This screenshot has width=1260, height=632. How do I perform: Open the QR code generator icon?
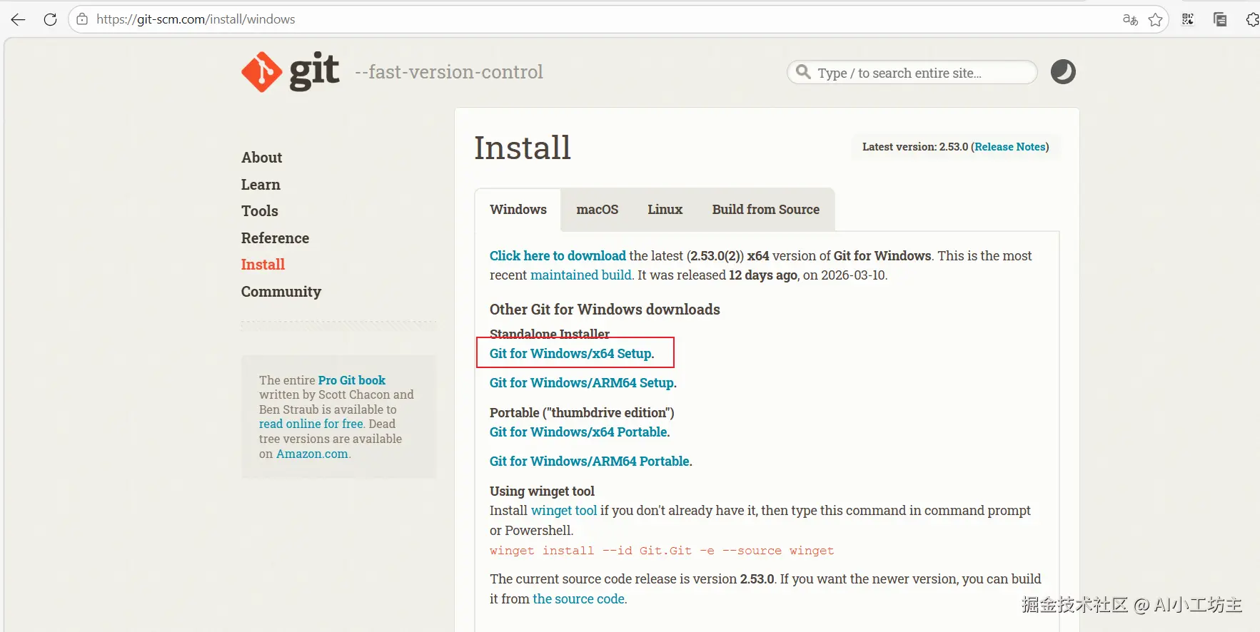(1188, 19)
